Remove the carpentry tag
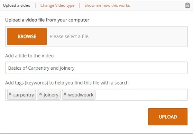This screenshot has height=134, width=193. click(10, 94)
